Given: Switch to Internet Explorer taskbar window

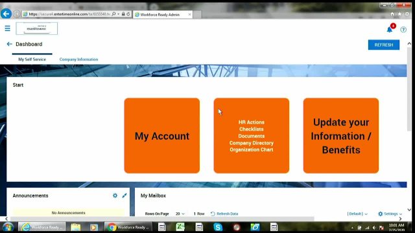Looking at the screenshot, I should [x=41, y=227].
